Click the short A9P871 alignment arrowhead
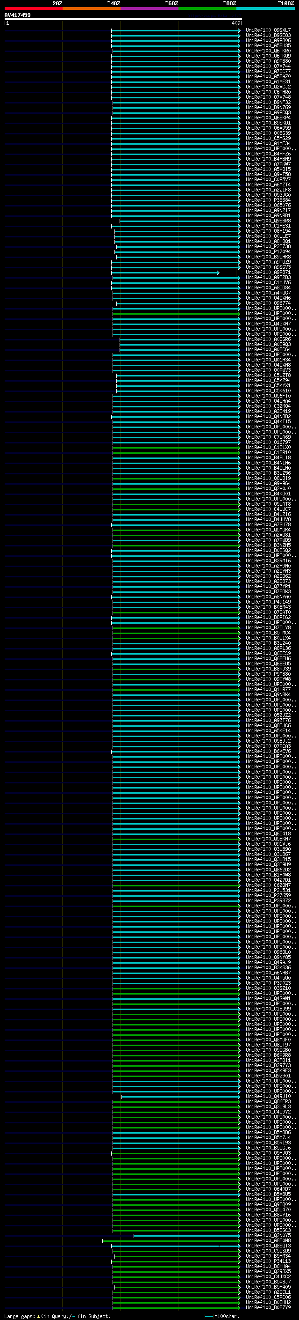The image size is (299, 1320). (218, 273)
